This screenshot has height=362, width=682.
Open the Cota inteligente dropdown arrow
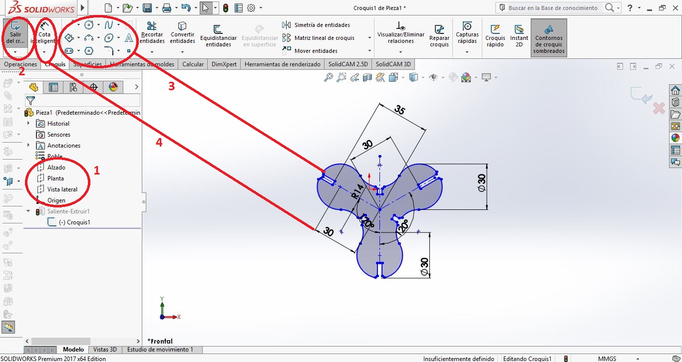[x=44, y=52]
